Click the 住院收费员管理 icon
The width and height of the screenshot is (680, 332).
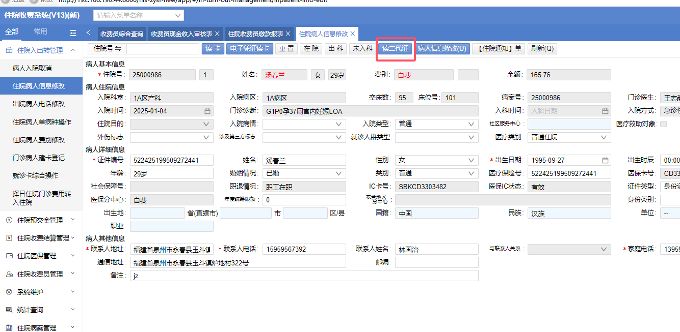[x=9, y=274]
